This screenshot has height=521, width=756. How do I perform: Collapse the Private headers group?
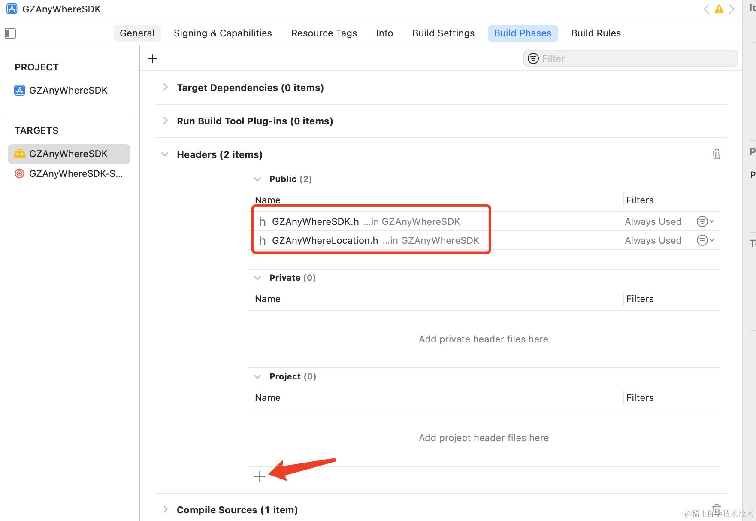coord(257,278)
